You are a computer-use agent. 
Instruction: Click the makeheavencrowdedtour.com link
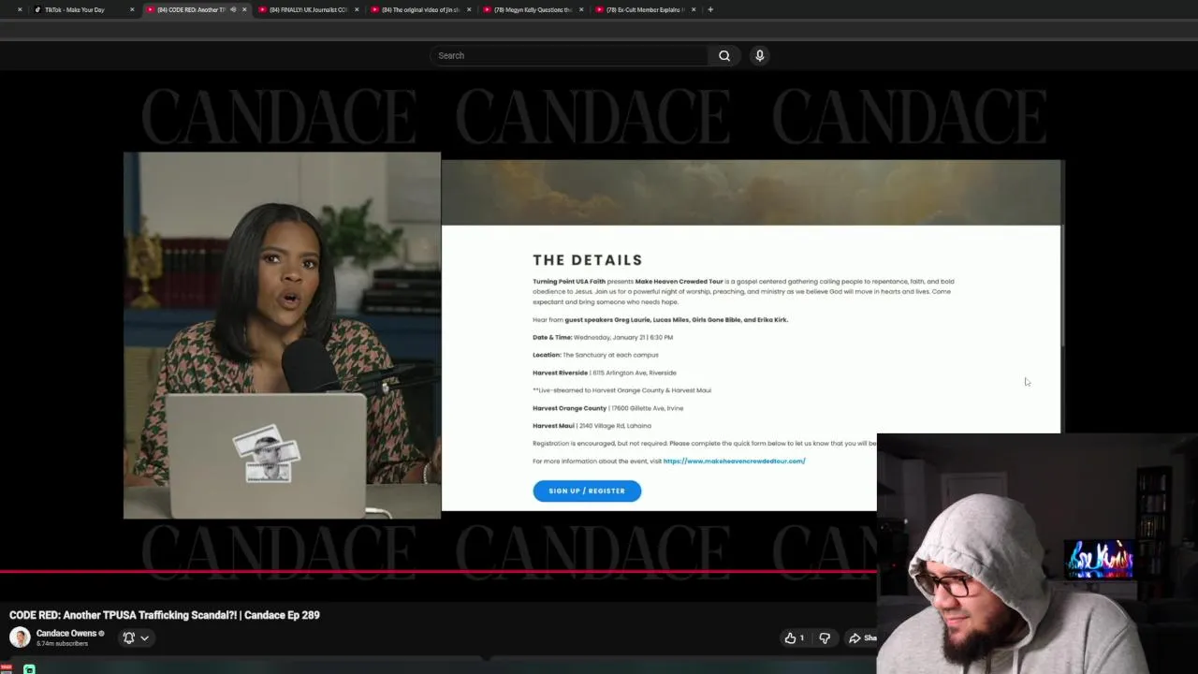pos(734,461)
